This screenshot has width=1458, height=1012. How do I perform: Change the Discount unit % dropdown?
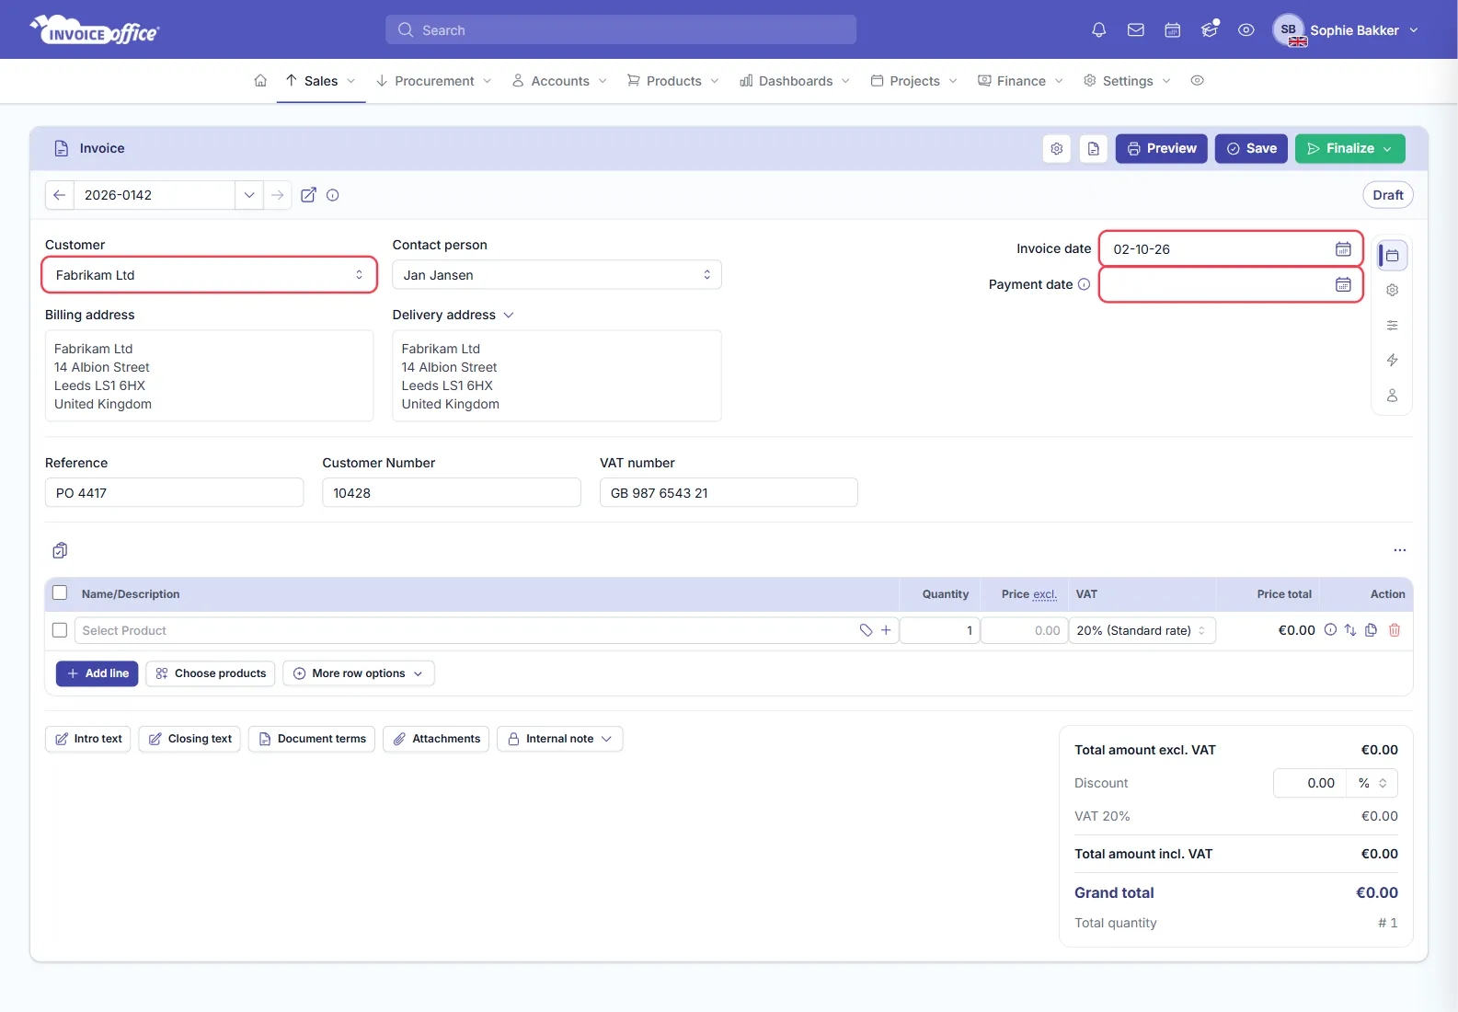click(x=1372, y=784)
